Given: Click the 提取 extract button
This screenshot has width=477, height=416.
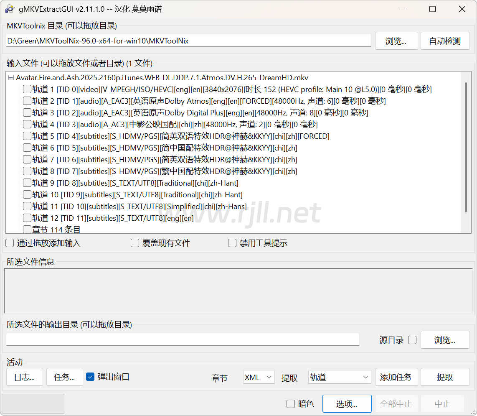Looking at the screenshot, I should 445,377.
